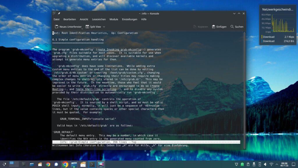Screen dimensions: 298x168
Task: Open the Datei menu
Action: [x=56, y=19]
